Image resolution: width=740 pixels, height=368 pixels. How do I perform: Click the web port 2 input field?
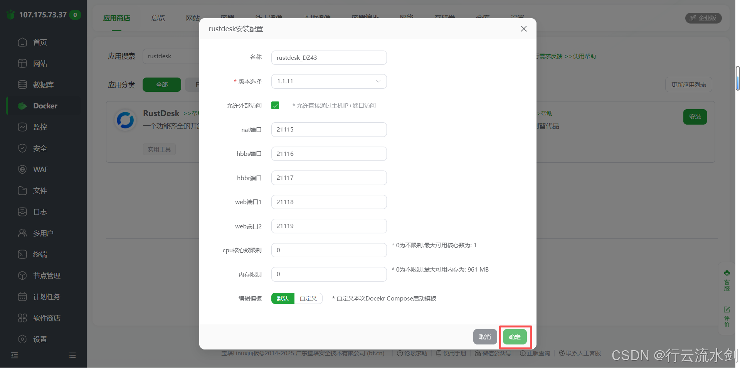pyautogui.click(x=329, y=226)
